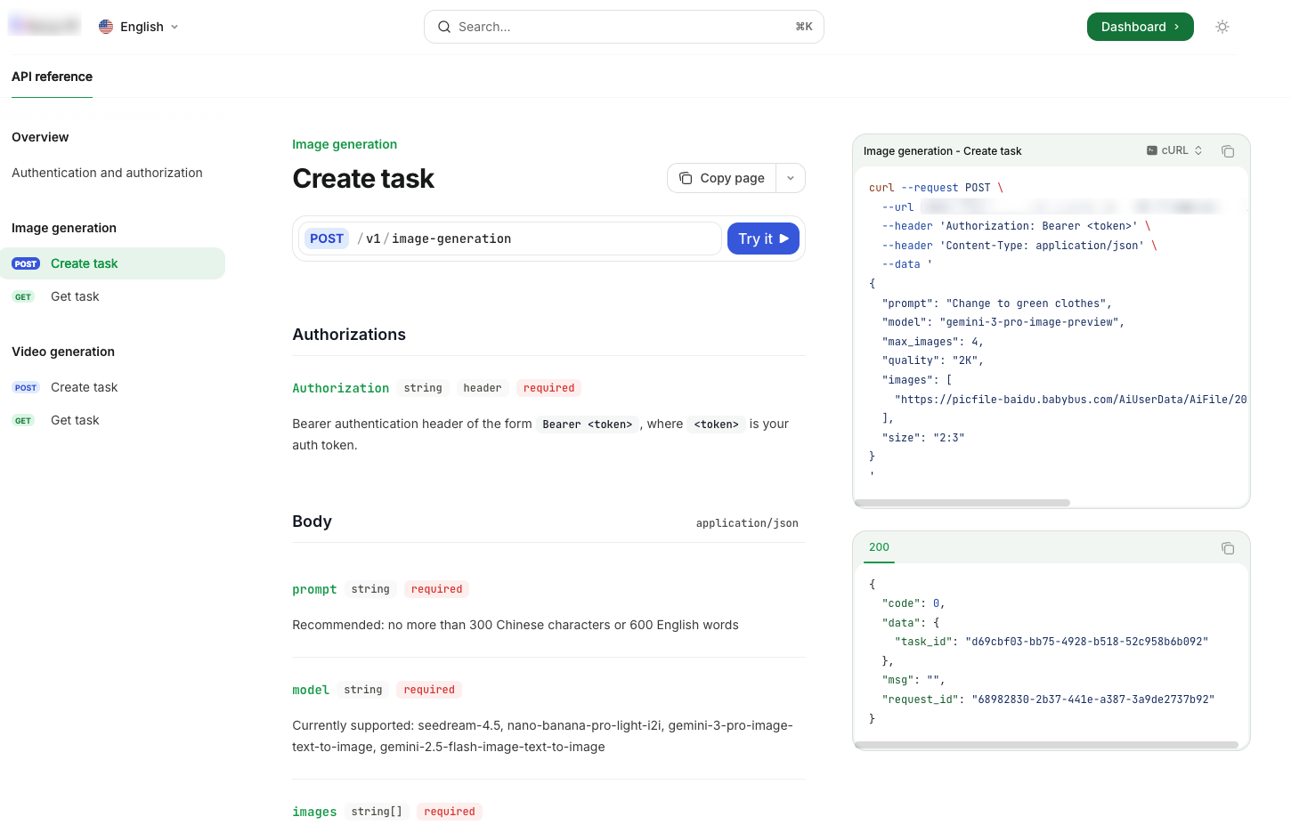
Task: Copy the 200 response JSON
Action: click(x=1228, y=548)
